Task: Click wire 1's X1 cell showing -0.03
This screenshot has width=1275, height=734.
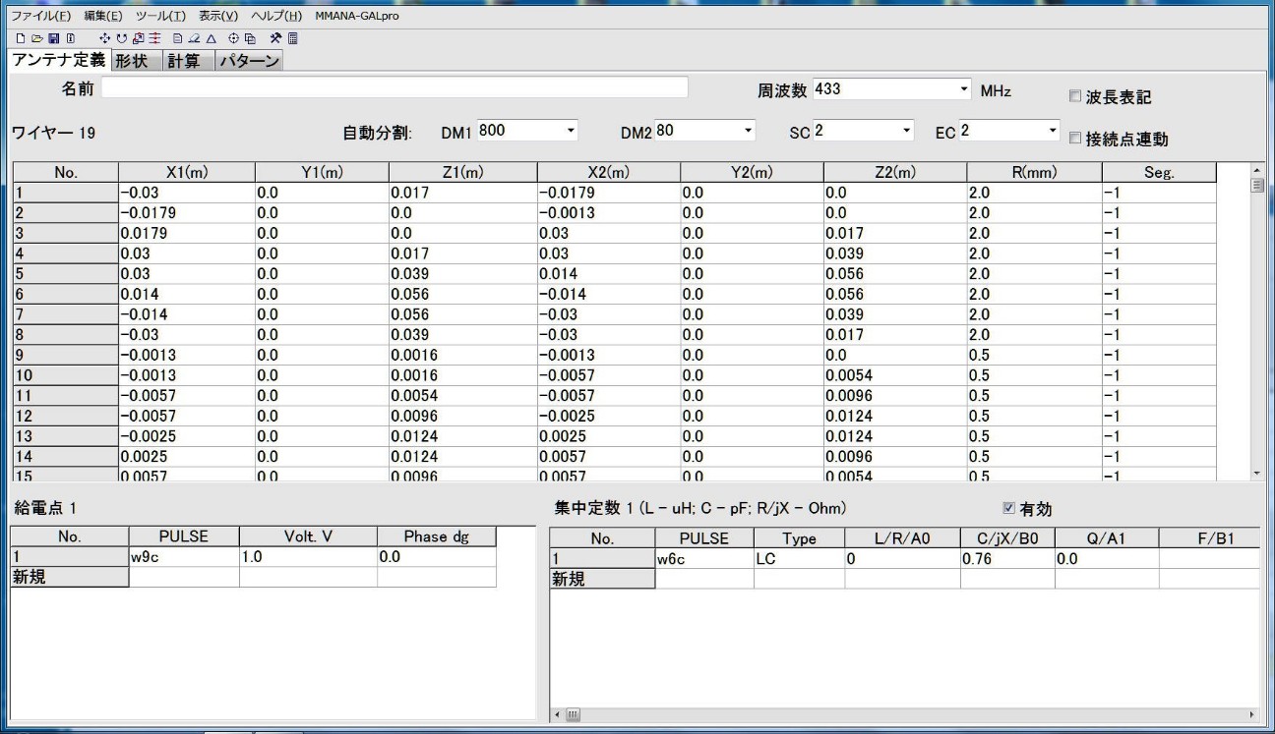Action: tap(186, 193)
